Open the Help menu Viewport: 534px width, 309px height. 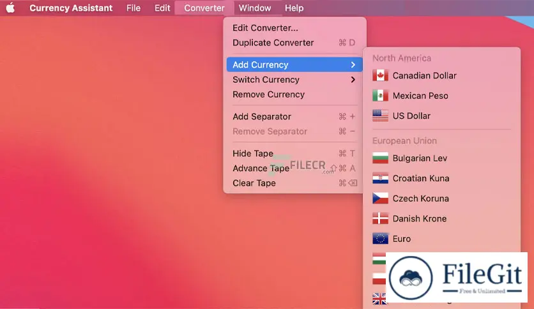click(x=294, y=8)
